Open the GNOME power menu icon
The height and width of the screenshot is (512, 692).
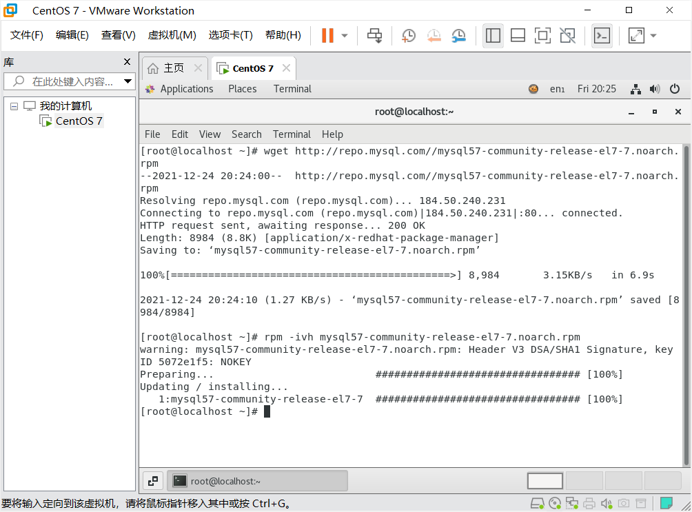(x=674, y=89)
